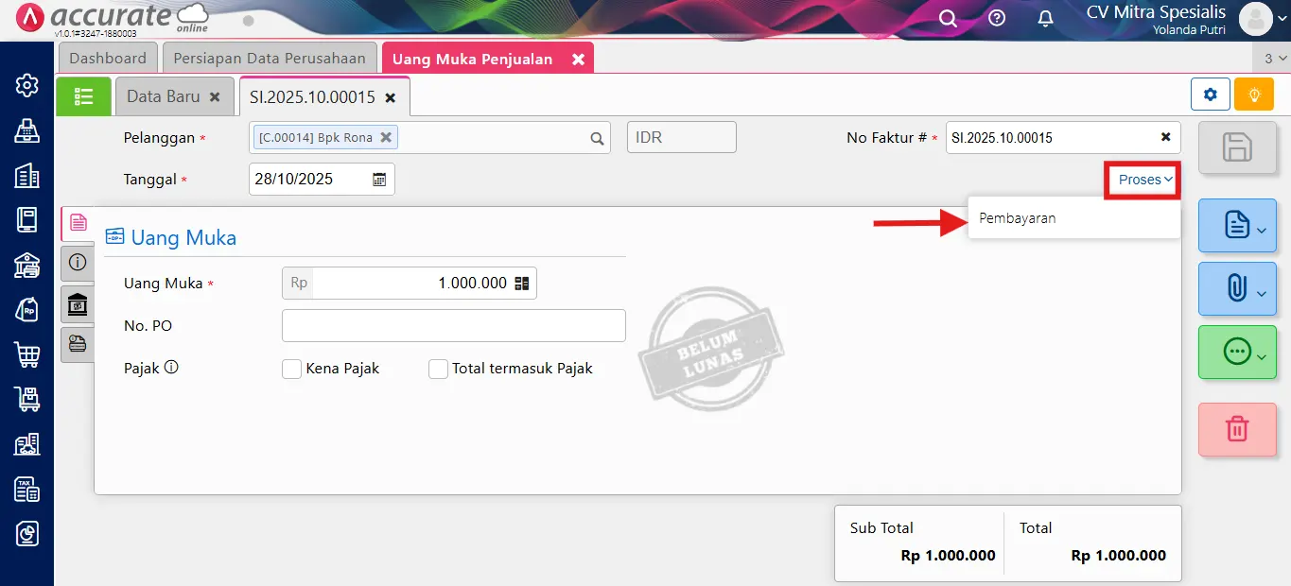1291x586 pixels.
Task: Enable the Kena Pajak checkbox
Action: tap(291, 369)
